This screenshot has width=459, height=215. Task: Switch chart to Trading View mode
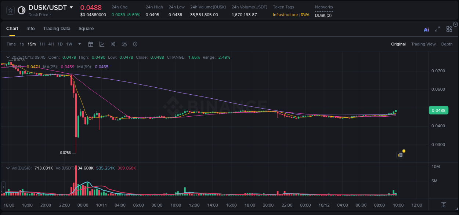[x=423, y=44]
